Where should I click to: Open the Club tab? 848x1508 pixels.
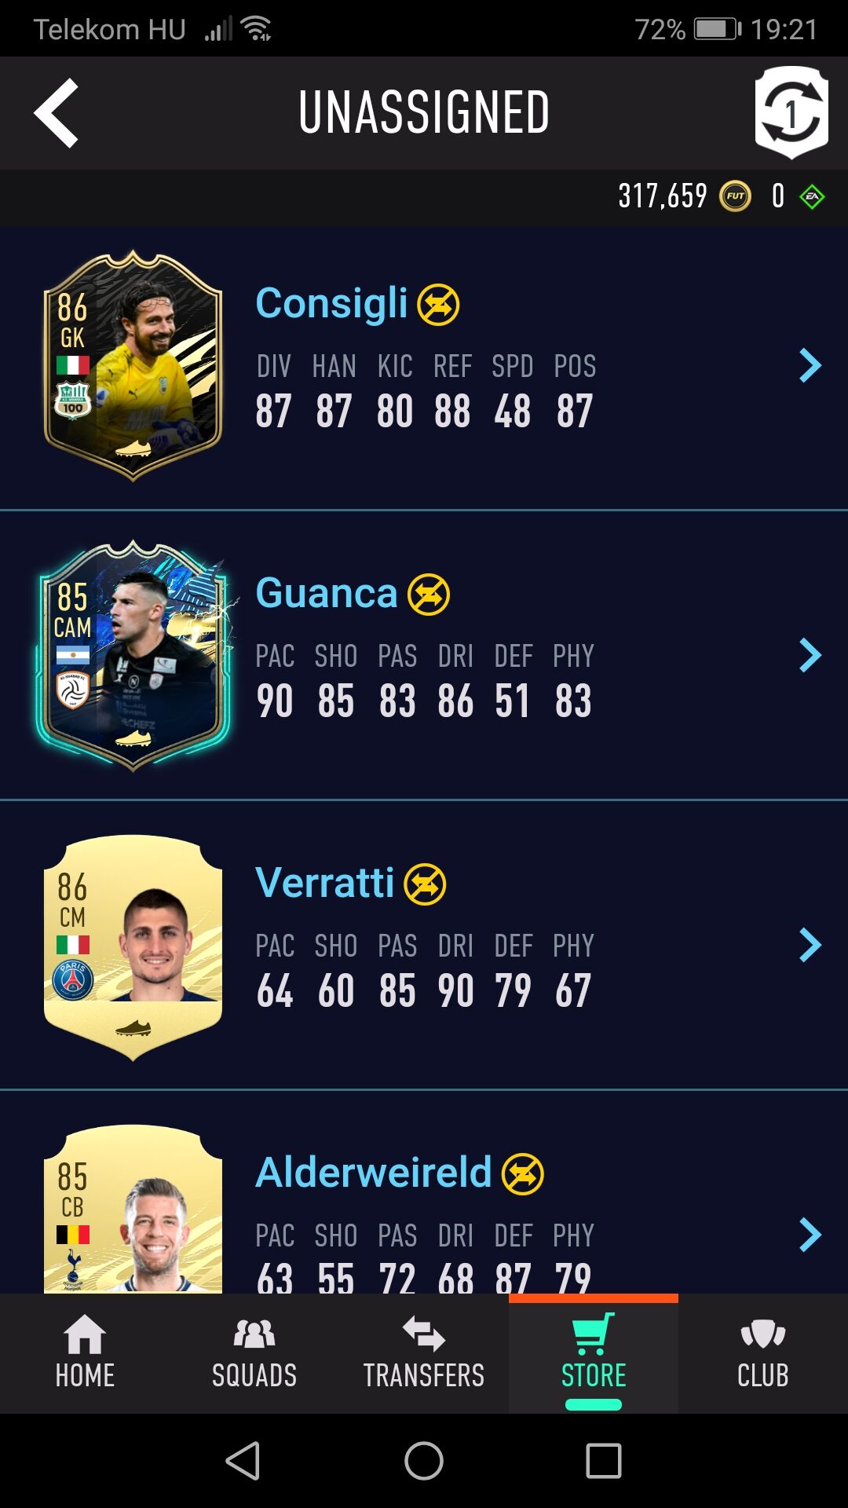point(762,1352)
